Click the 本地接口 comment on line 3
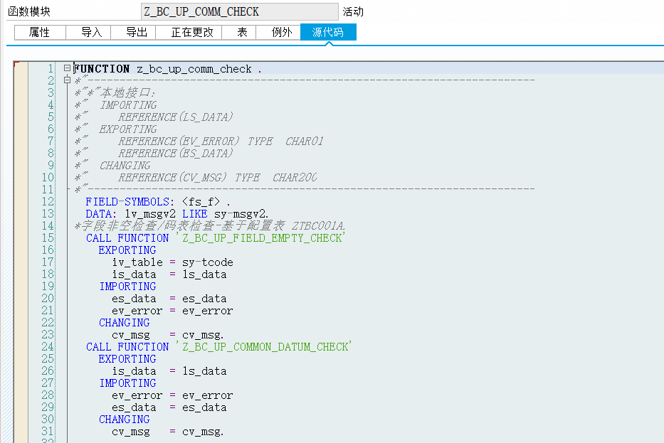The image size is (664, 443). point(128,92)
